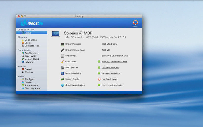This screenshot has height=127, width=203.
Task: Open the Support lifebuoy icon
Action: tap(136, 22)
